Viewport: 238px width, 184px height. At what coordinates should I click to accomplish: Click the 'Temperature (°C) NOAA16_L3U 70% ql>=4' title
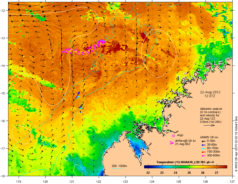coord(185,162)
